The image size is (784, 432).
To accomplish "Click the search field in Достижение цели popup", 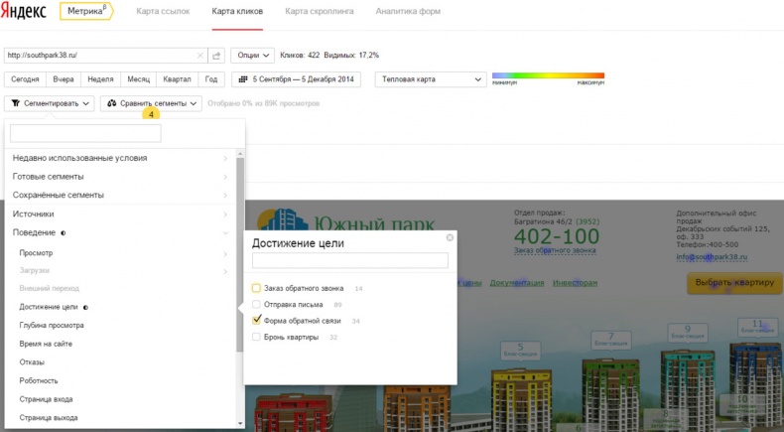I will click(349, 260).
